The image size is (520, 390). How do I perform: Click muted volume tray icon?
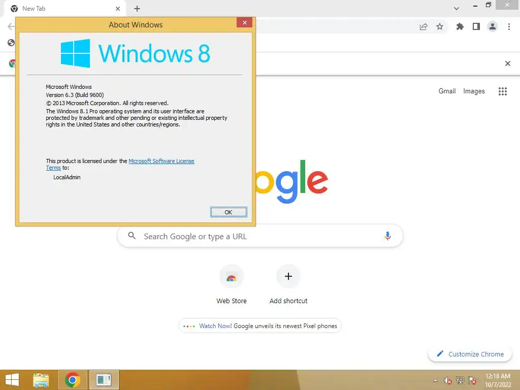(448, 380)
